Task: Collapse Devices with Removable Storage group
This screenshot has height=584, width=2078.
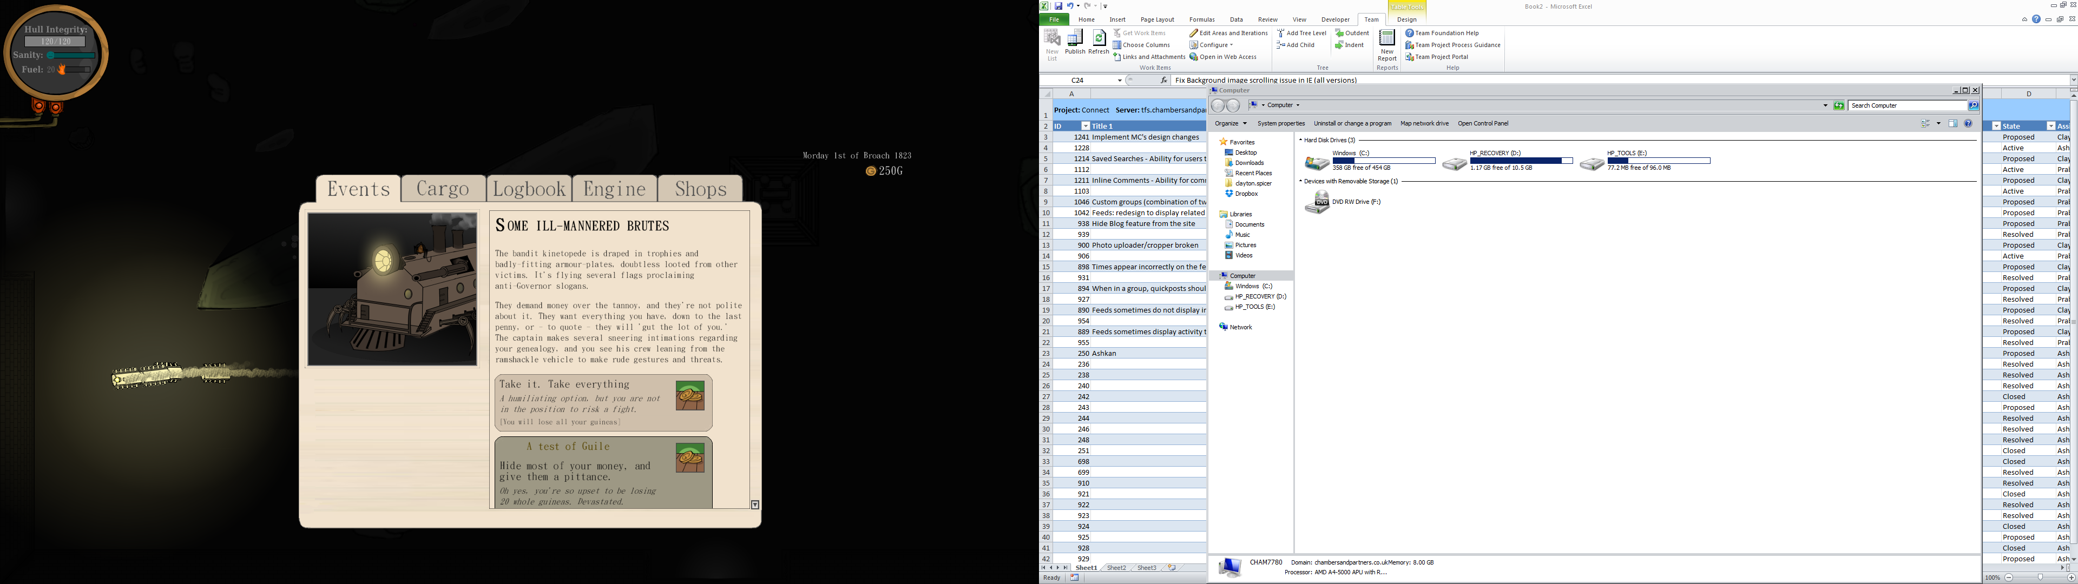Action: point(1300,182)
